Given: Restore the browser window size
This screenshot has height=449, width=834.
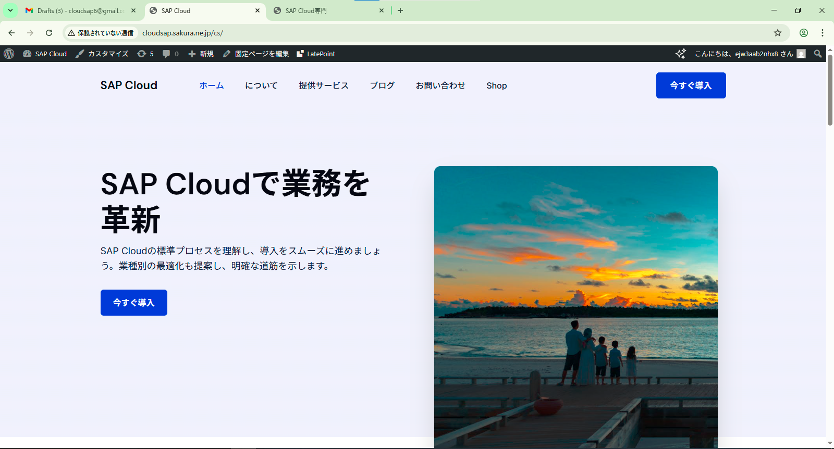Looking at the screenshot, I should coord(798,10).
